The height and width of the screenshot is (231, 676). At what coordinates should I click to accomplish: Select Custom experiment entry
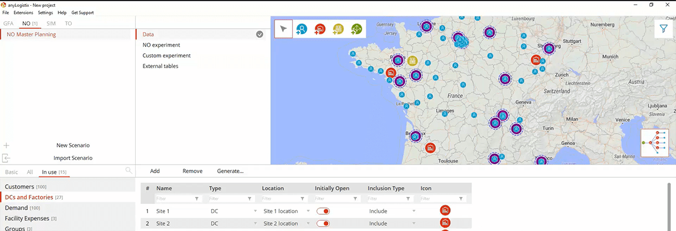(166, 55)
